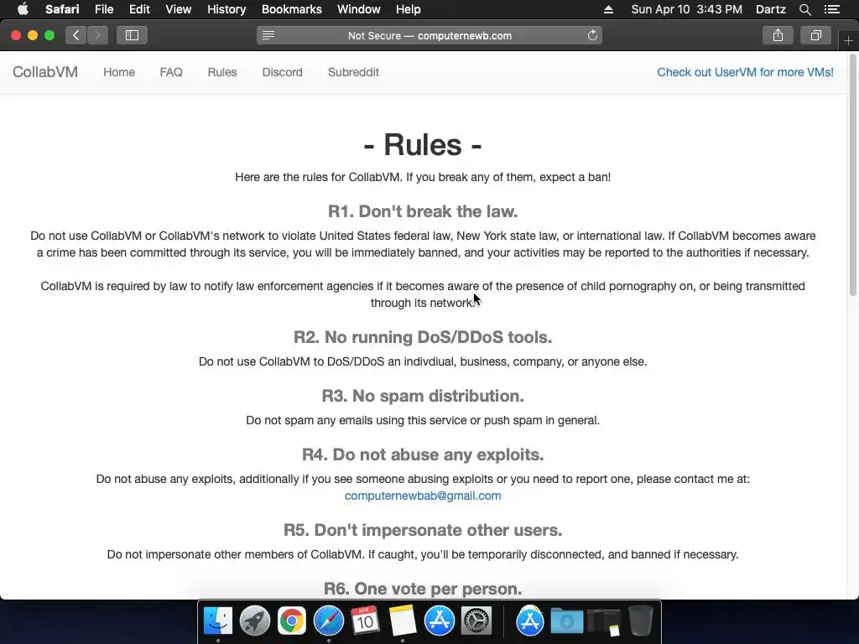
Task: Click text 'Here are the rules for CollabVM'
Action: (318, 178)
